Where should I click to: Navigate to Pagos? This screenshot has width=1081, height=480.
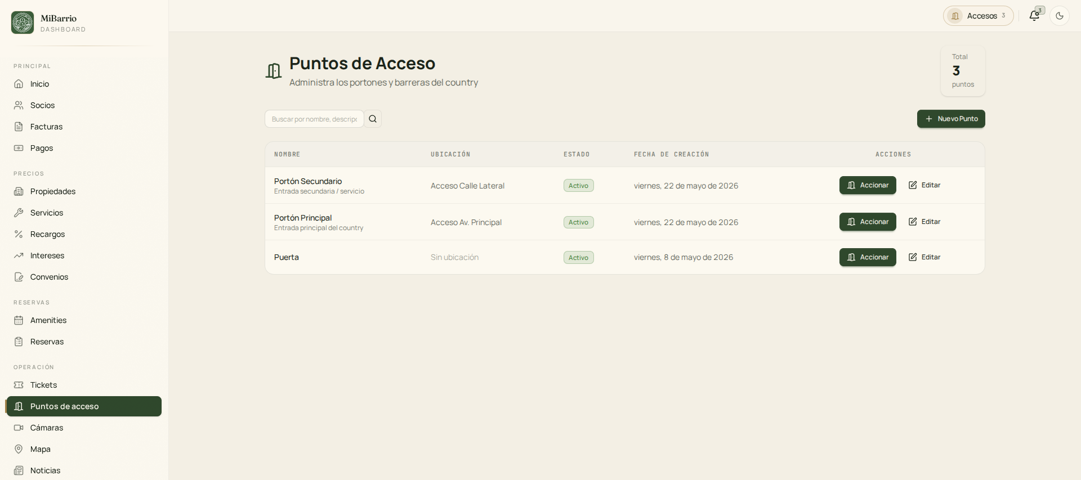click(83, 148)
